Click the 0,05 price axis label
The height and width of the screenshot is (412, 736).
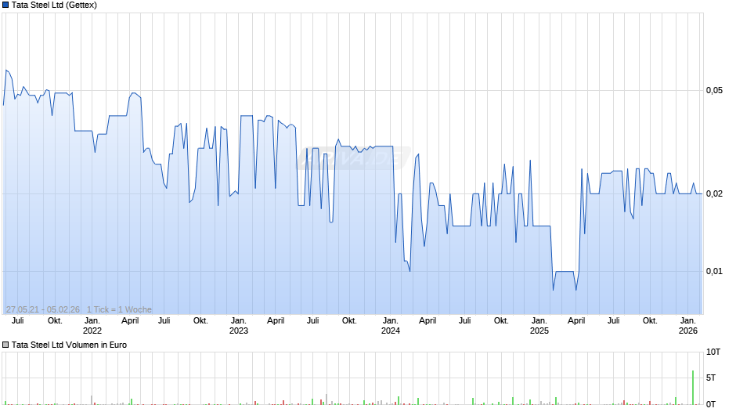[714, 90]
